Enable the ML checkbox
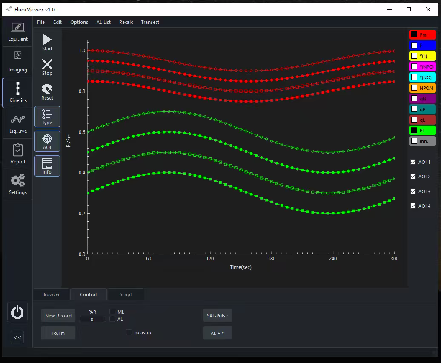 (112, 312)
